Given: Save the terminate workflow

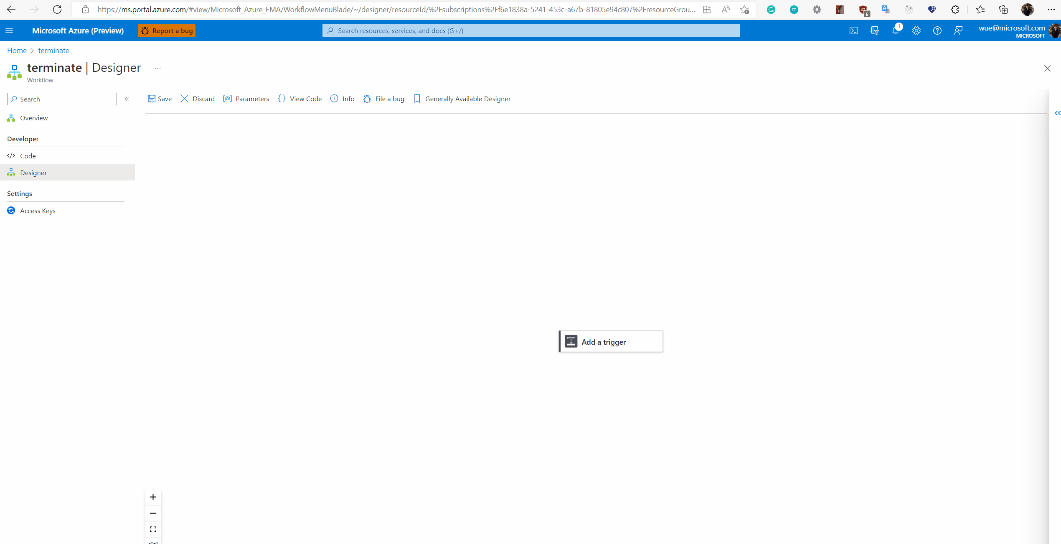Looking at the screenshot, I should 159,99.
